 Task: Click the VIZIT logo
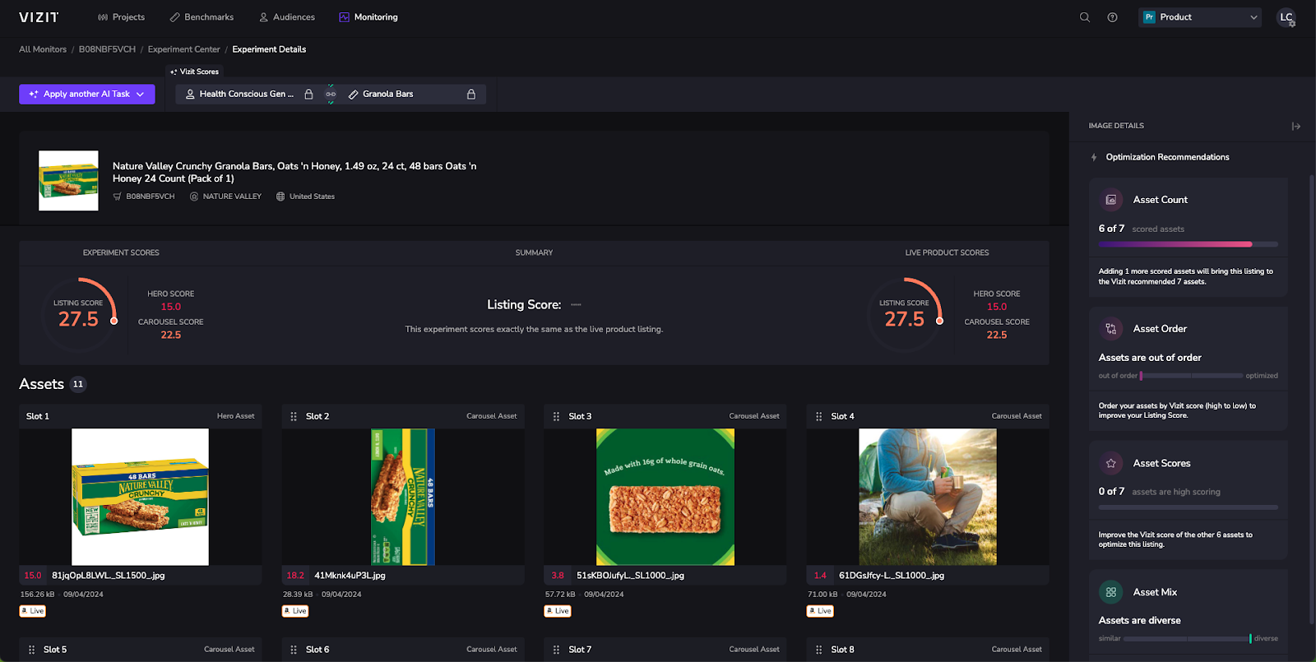coord(39,17)
